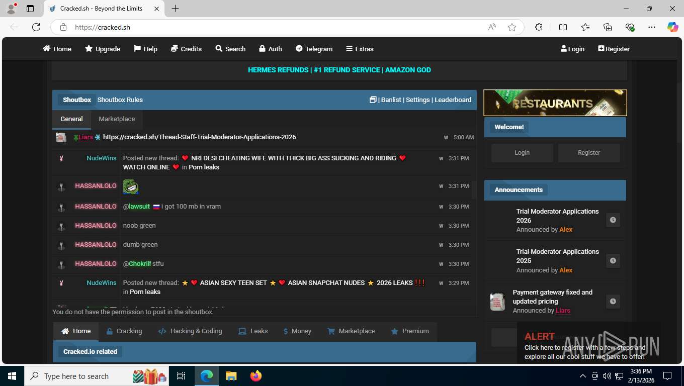Open Firefox from the taskbar
This screenshot has height=386, width=684.
[x=256, y=376]
